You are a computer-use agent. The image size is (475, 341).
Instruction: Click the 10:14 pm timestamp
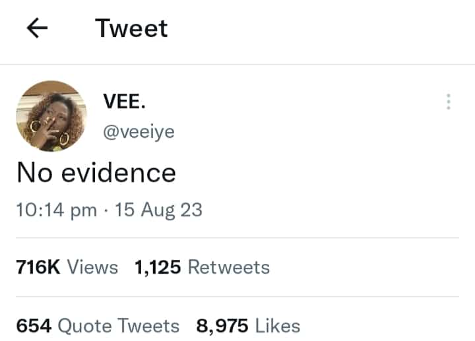[55, 210]
